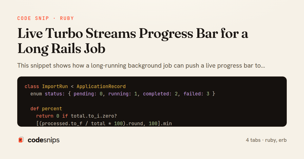
Task: Click the description starting 'This snippet shows how'
Action: pos(141,66)
